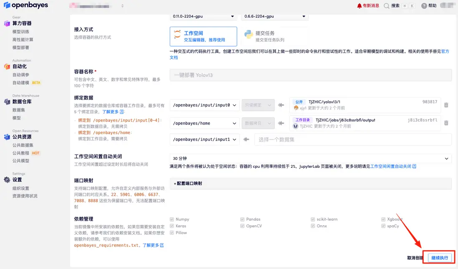
Task: Click the 公共资源 Open Resources icon
Action: (x=6, y=137)
